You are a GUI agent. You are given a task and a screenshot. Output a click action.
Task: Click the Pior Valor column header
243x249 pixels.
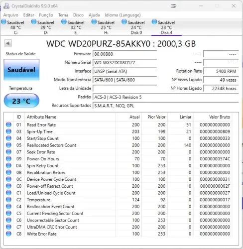pyautogui.click(x=155, y=117)
